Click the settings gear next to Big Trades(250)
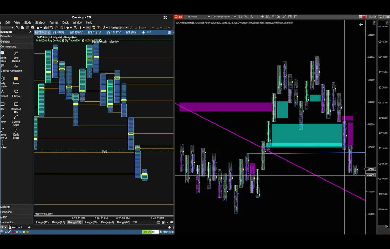 pyautogui.click(x=83, y=40)
